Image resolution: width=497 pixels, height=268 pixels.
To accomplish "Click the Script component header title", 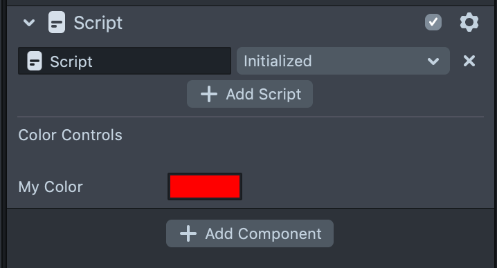I will [98, 23].
